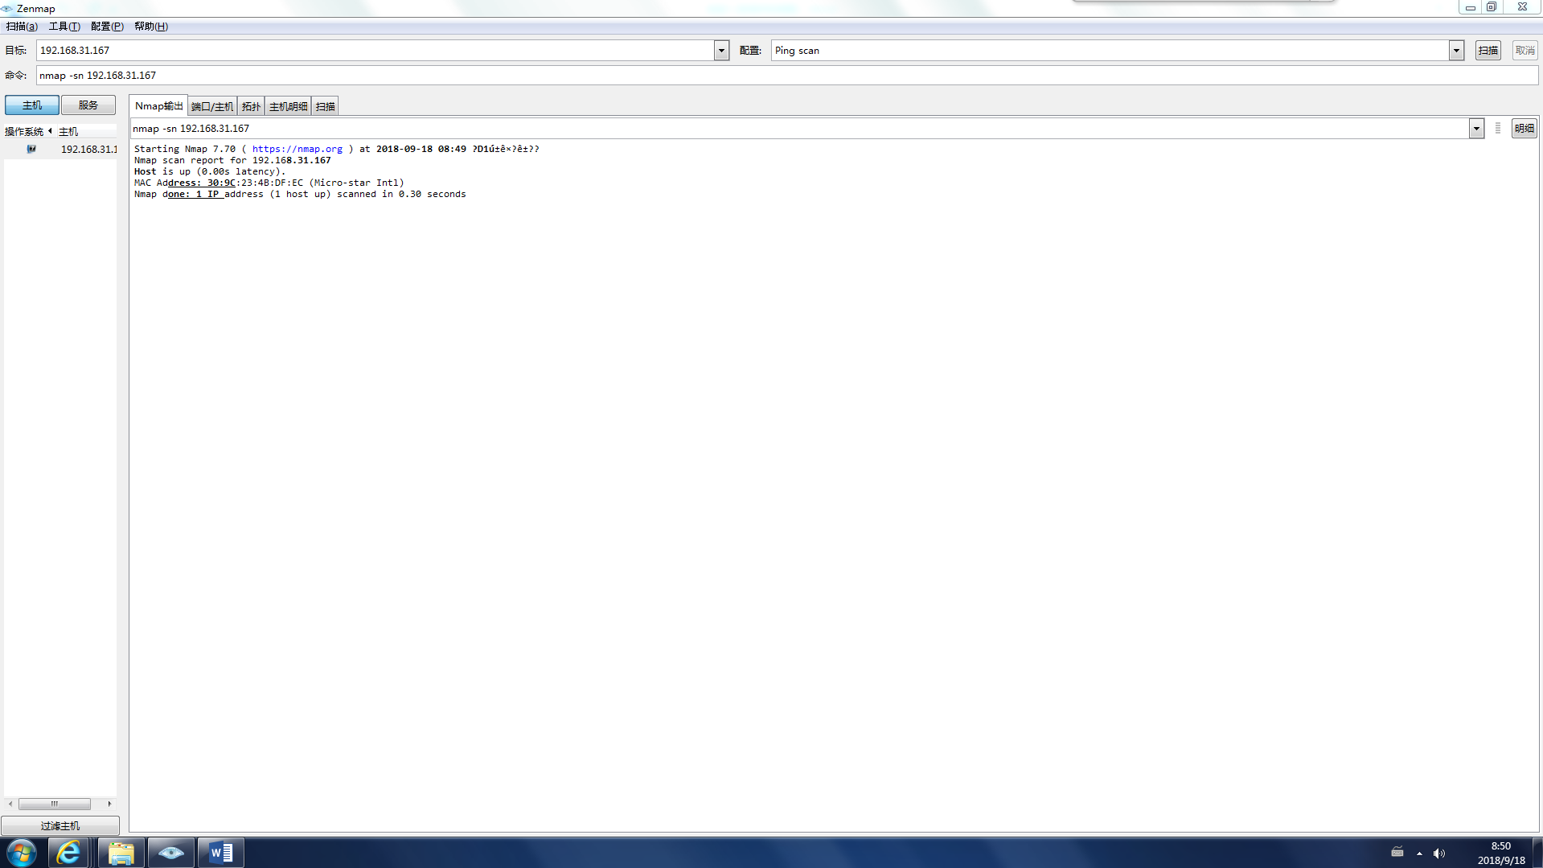Click the 'Nmap done' summary line
This screenshot has height=868, width=1543.
(x=300, y=194)
